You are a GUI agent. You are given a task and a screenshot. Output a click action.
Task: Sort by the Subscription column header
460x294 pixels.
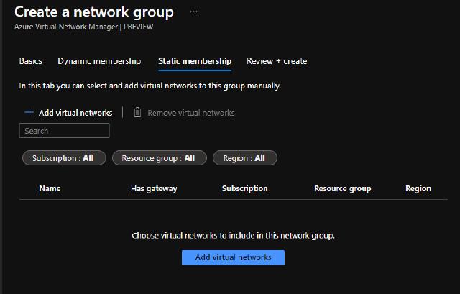245,188
